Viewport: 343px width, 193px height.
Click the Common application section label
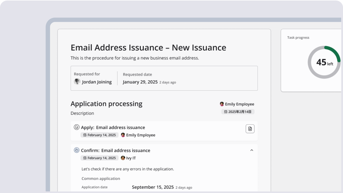pyautogui.click(x=101, y=178)
